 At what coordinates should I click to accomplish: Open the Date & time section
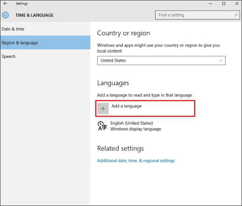(x=45, y=29)
